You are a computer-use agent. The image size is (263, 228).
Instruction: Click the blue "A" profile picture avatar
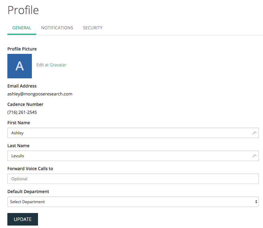20,66
